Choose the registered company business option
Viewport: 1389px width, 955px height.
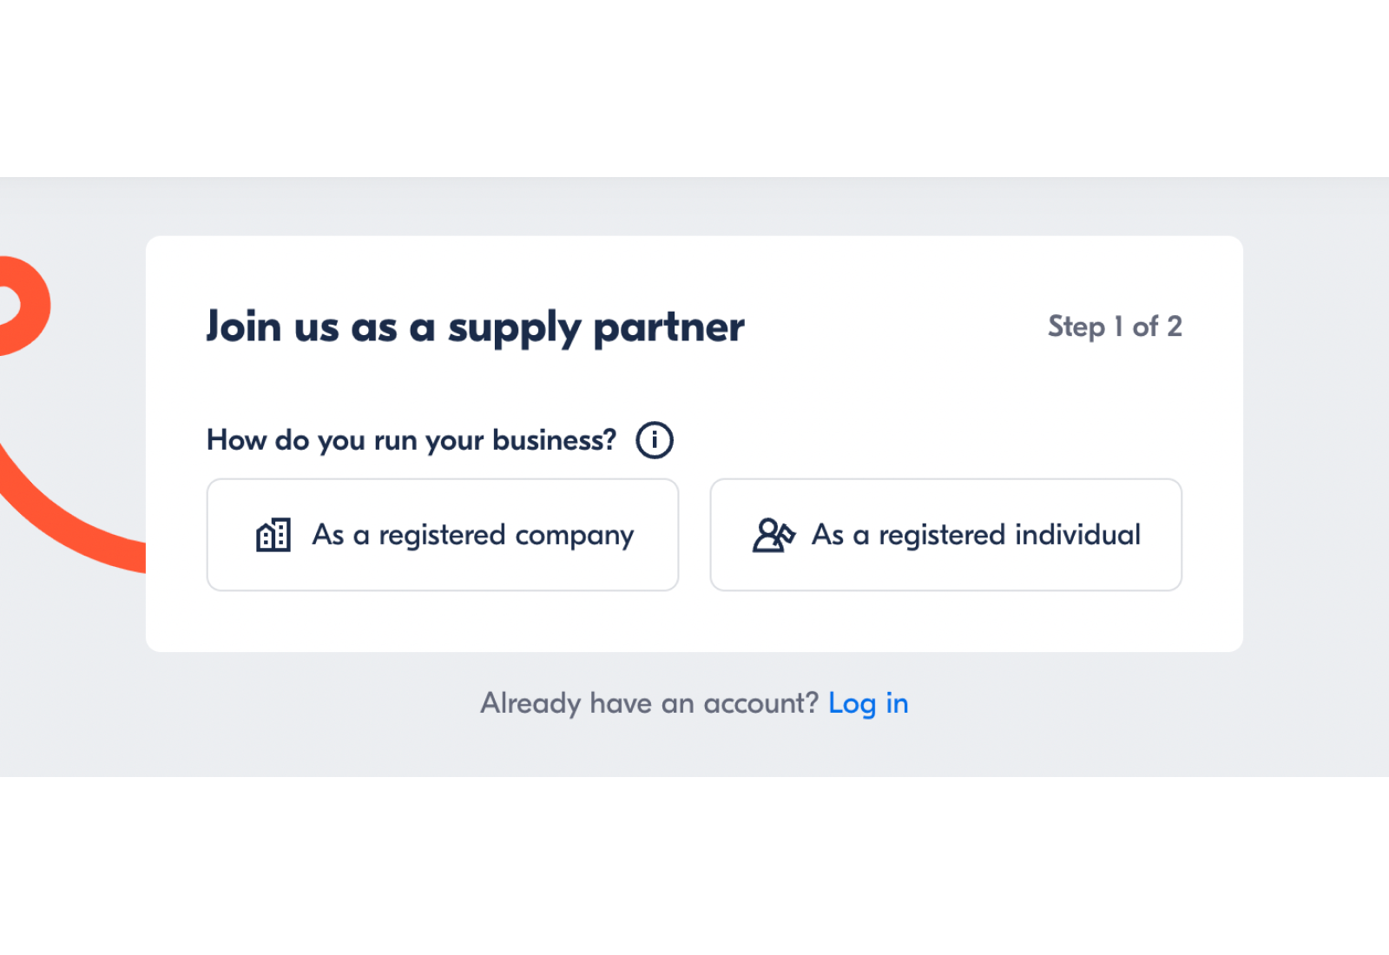pyautogui.click(x=442, y=535)
